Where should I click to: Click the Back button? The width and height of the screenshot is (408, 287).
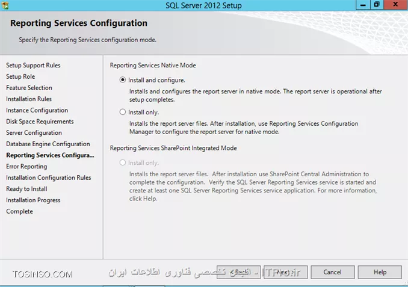point(239,272)
